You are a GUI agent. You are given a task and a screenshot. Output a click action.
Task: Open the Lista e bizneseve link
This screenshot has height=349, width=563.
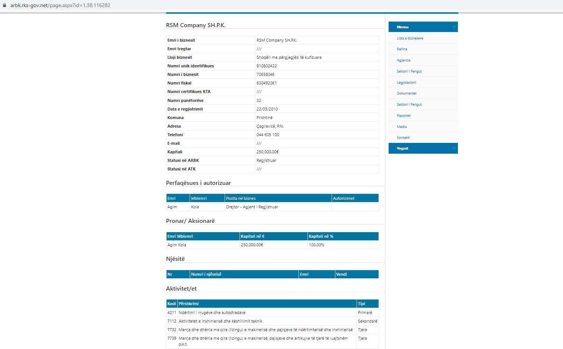coord(410,38)
